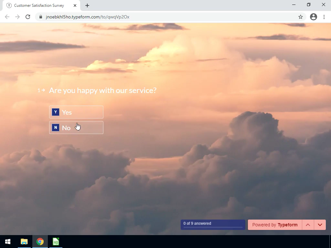Go to previous question with up chevron
Screen dimensions: 331x248
click(x=308, y=225)
